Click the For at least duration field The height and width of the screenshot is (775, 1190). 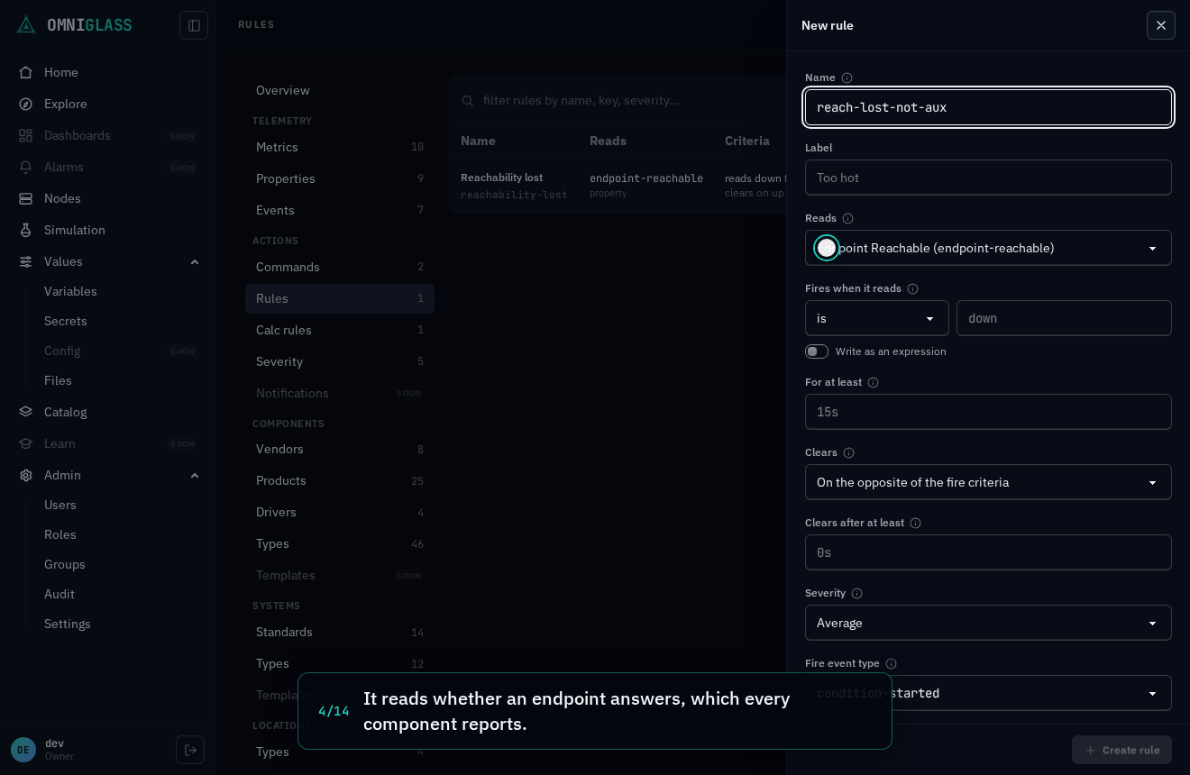click(988, 412)
